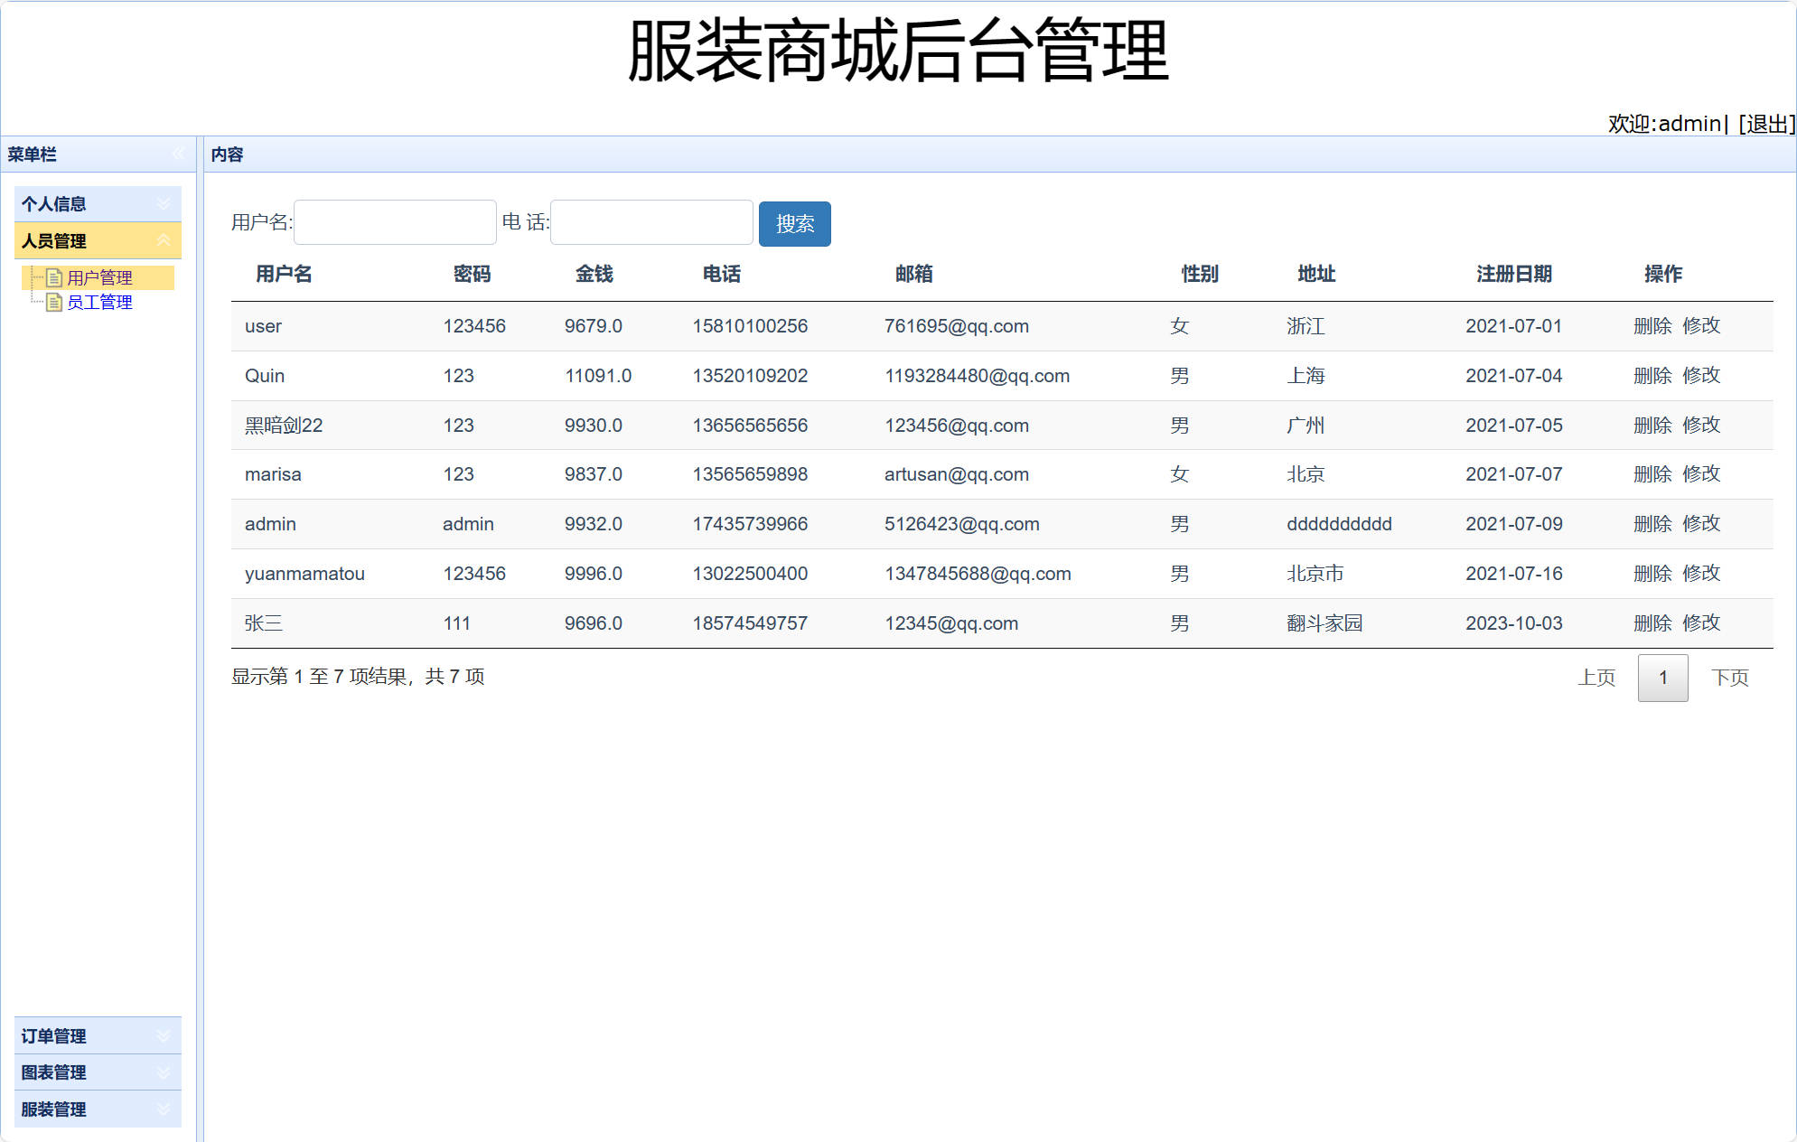This screenshot has height=1142, width=1797.
Task: Click 修改 for user marisa
Action: [x=1702, y=474]
